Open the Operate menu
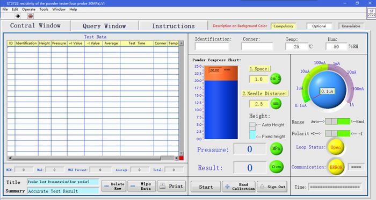The width and height of the screenshot is (376, 200). (28, 9)
